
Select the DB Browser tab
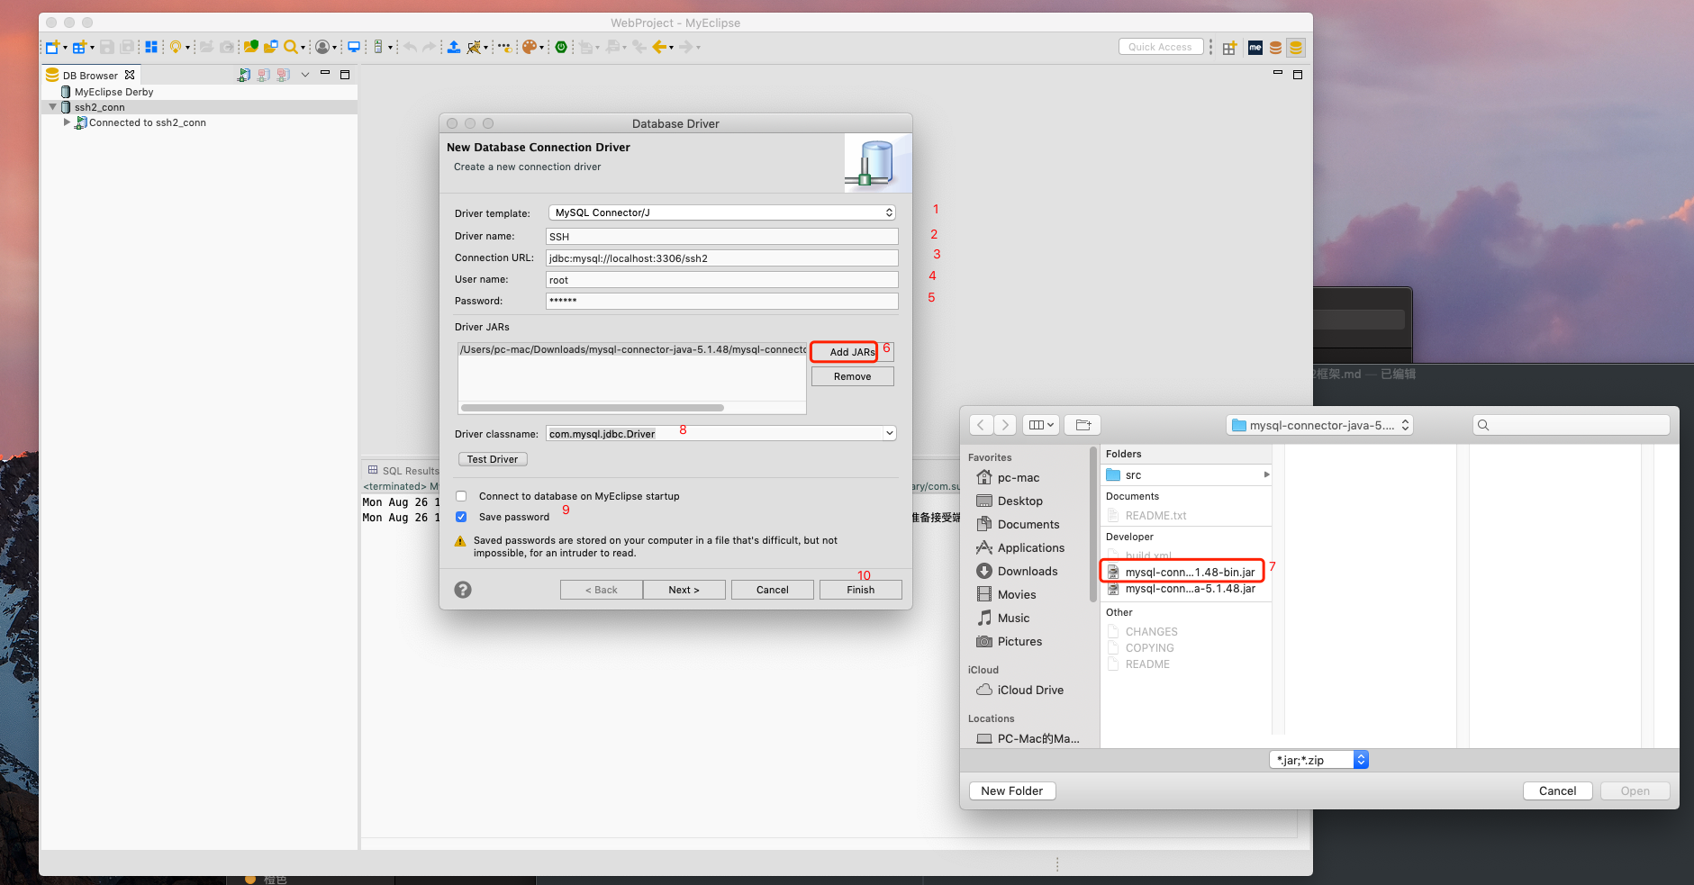pyautogui.click(x=90, y=76)
